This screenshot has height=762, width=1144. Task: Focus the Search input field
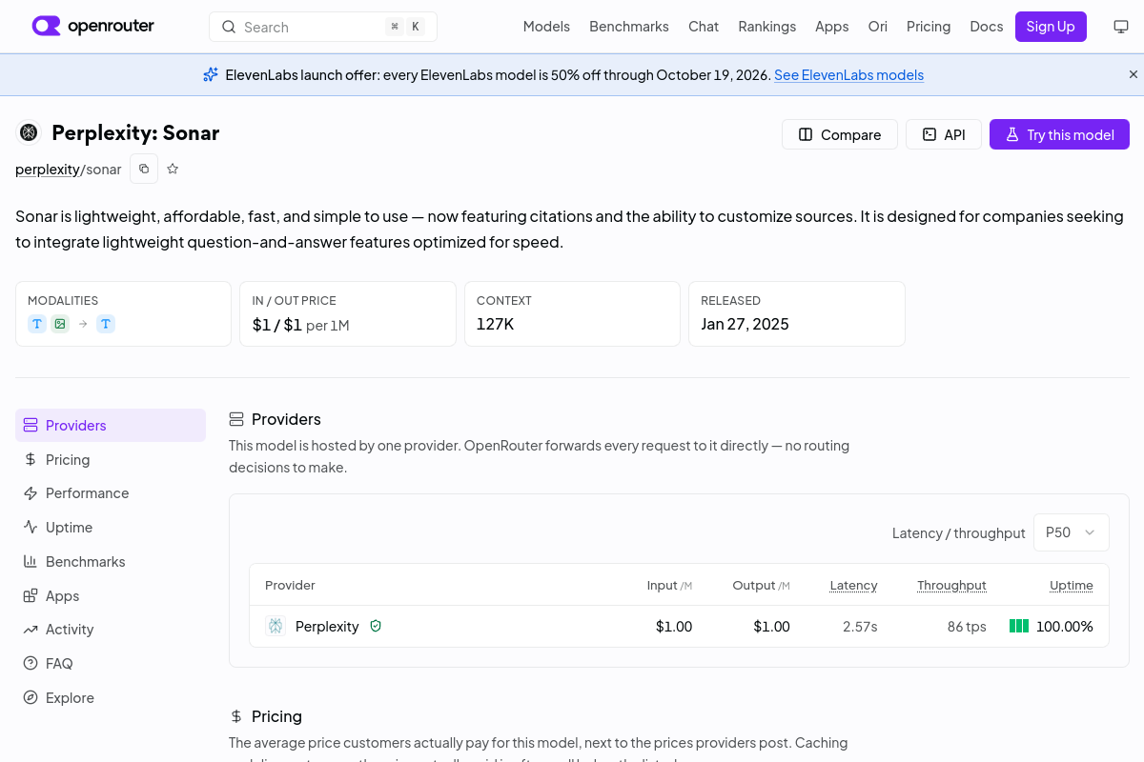pos(323,27)
